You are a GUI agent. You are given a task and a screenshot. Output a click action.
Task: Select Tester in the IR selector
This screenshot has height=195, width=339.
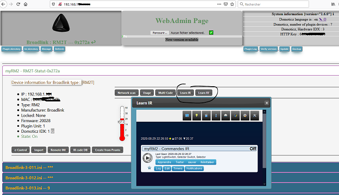click(x=180, y=162)
